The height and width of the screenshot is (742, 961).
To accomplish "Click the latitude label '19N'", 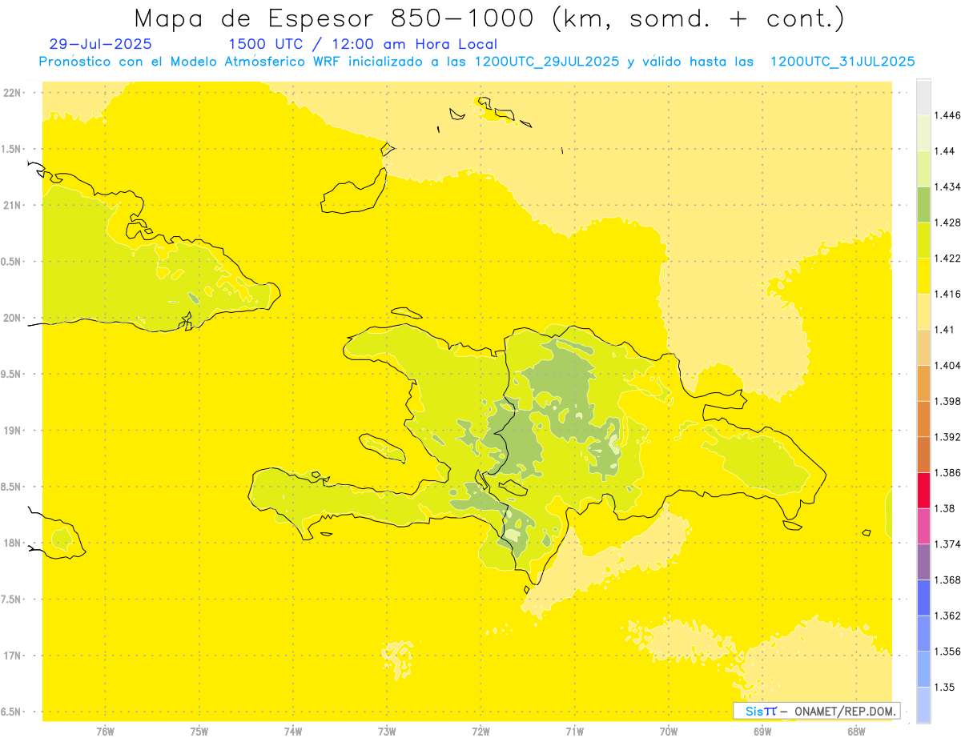I will pyautogui.click(x=12, y=431).
